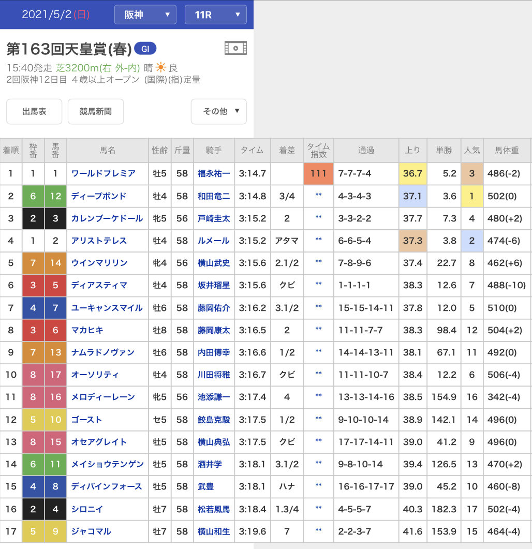Open the race video film icon
This screenshot has width=532, height=549.
(235, 48)
